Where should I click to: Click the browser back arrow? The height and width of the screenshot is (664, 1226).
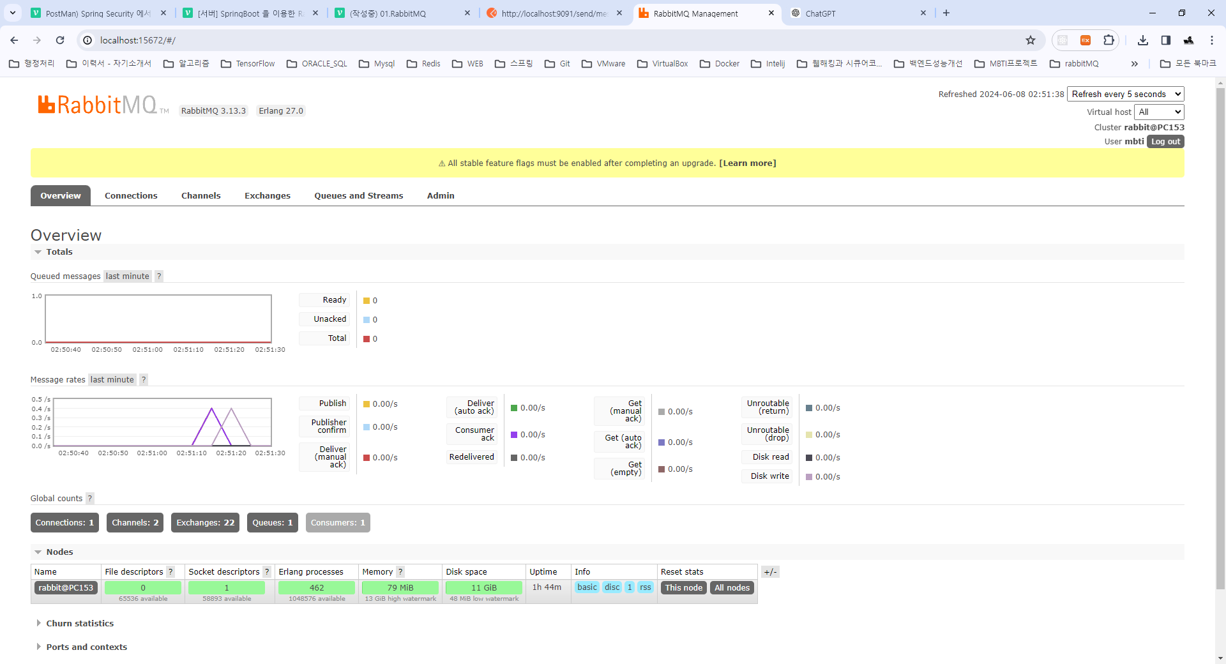(x=14, y=40)
